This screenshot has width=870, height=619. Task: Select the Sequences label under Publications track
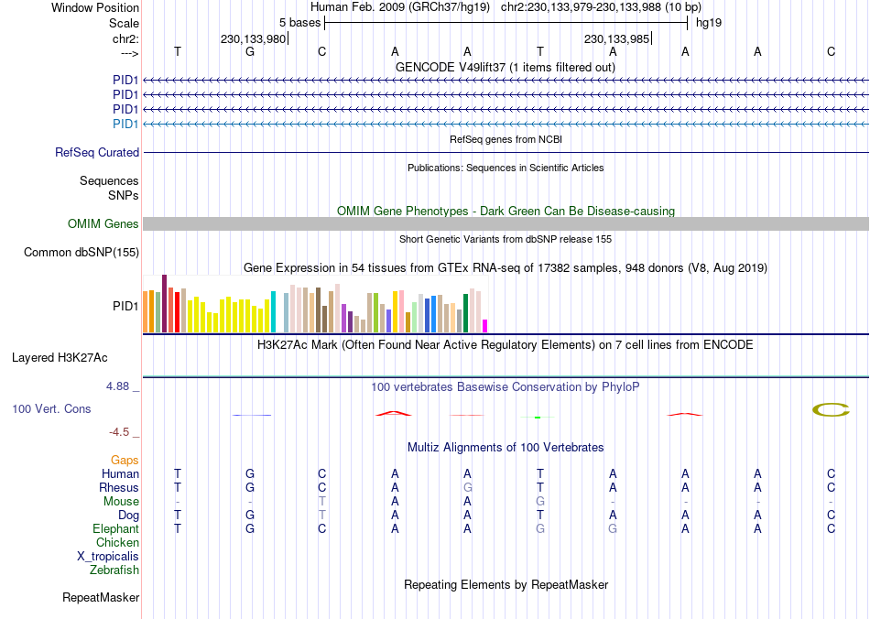pos(109,180)
